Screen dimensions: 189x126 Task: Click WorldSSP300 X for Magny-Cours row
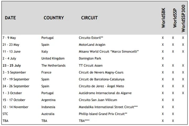click(183, 72)
